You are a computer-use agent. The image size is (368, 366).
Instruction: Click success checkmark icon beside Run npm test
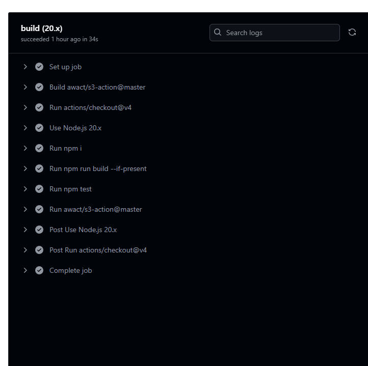point(39,189)
